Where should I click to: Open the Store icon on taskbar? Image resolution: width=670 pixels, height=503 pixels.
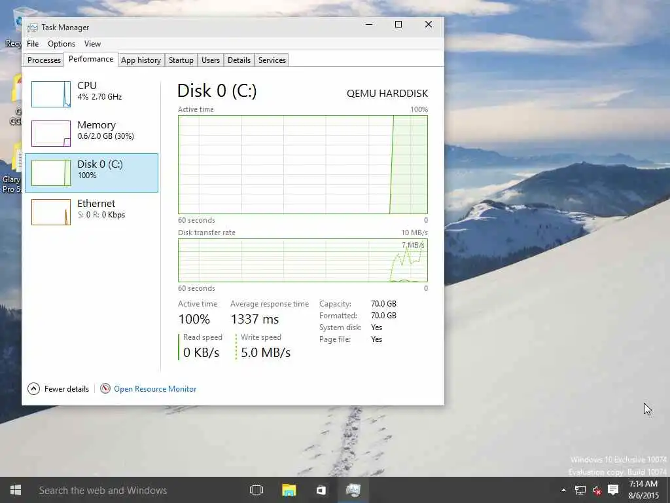pyautogui.click(x=321, y=490)
